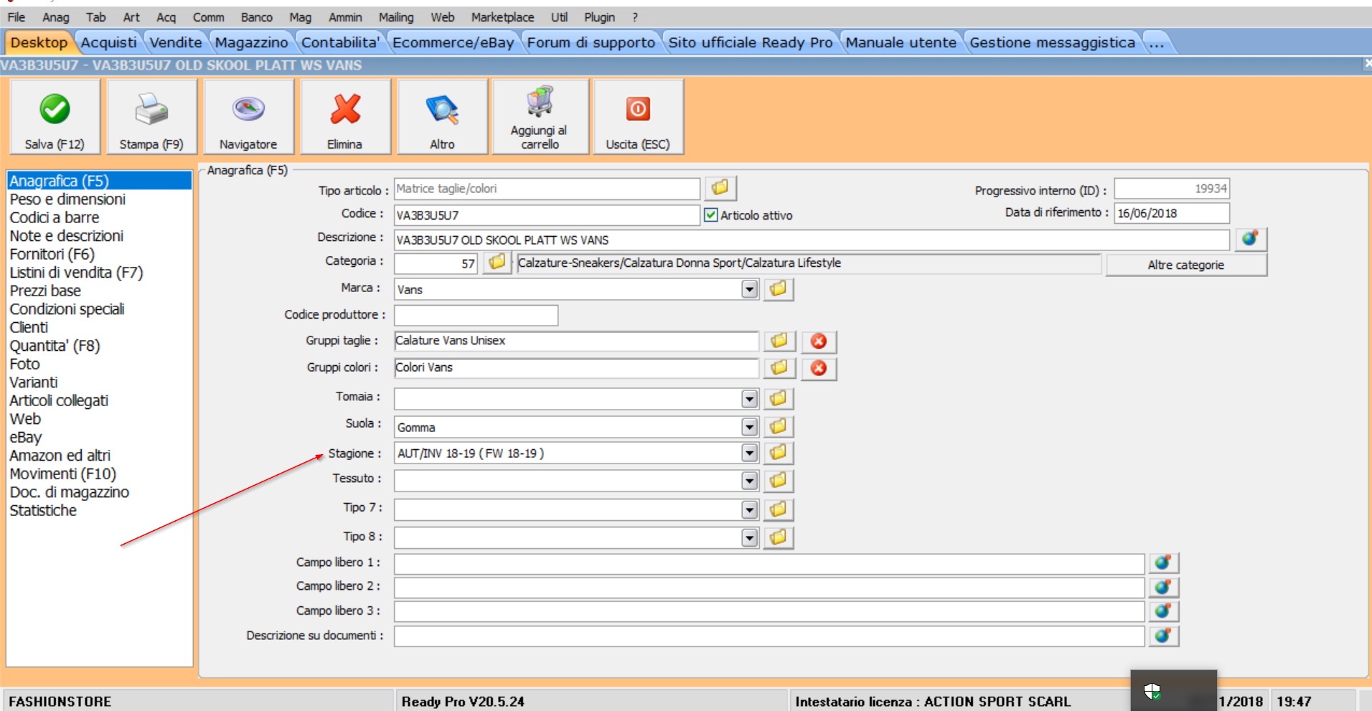Viewport: 1372px width, 711px height.
Task: Open the Altro options
Action: click(x=442, y=116)
